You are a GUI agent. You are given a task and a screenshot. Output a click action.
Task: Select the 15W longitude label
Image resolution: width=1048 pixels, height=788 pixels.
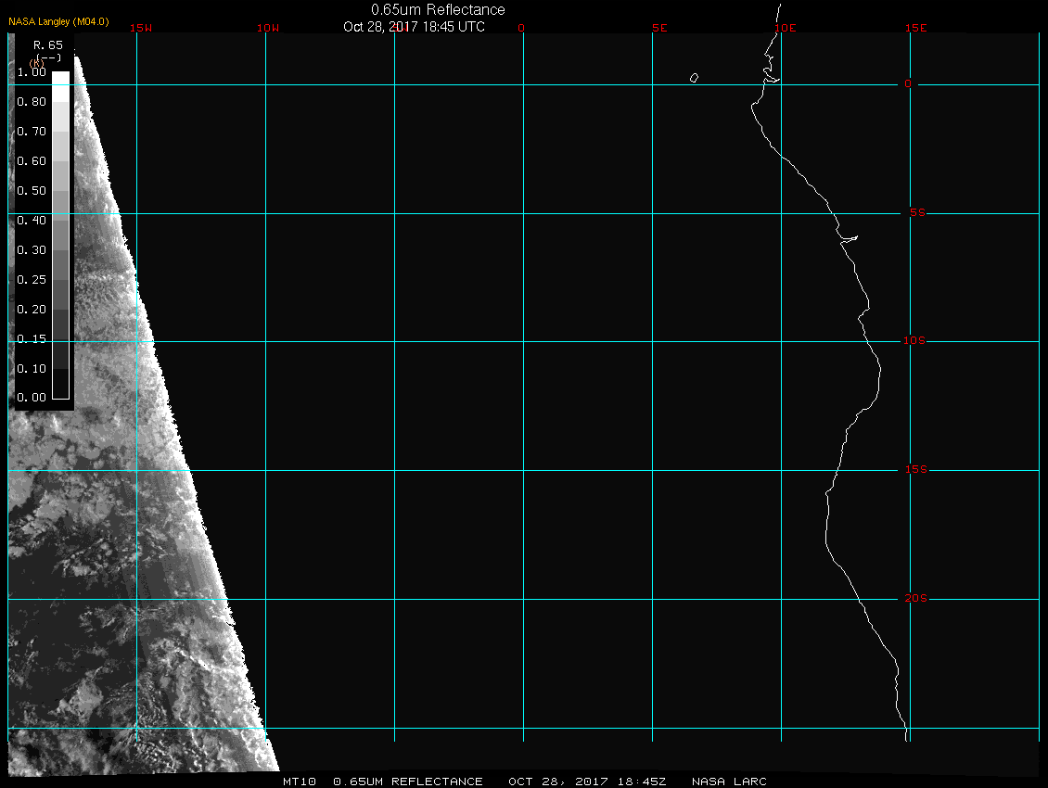click(x=141, y=28)
